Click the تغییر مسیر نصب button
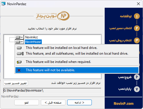 coord(16,83)
